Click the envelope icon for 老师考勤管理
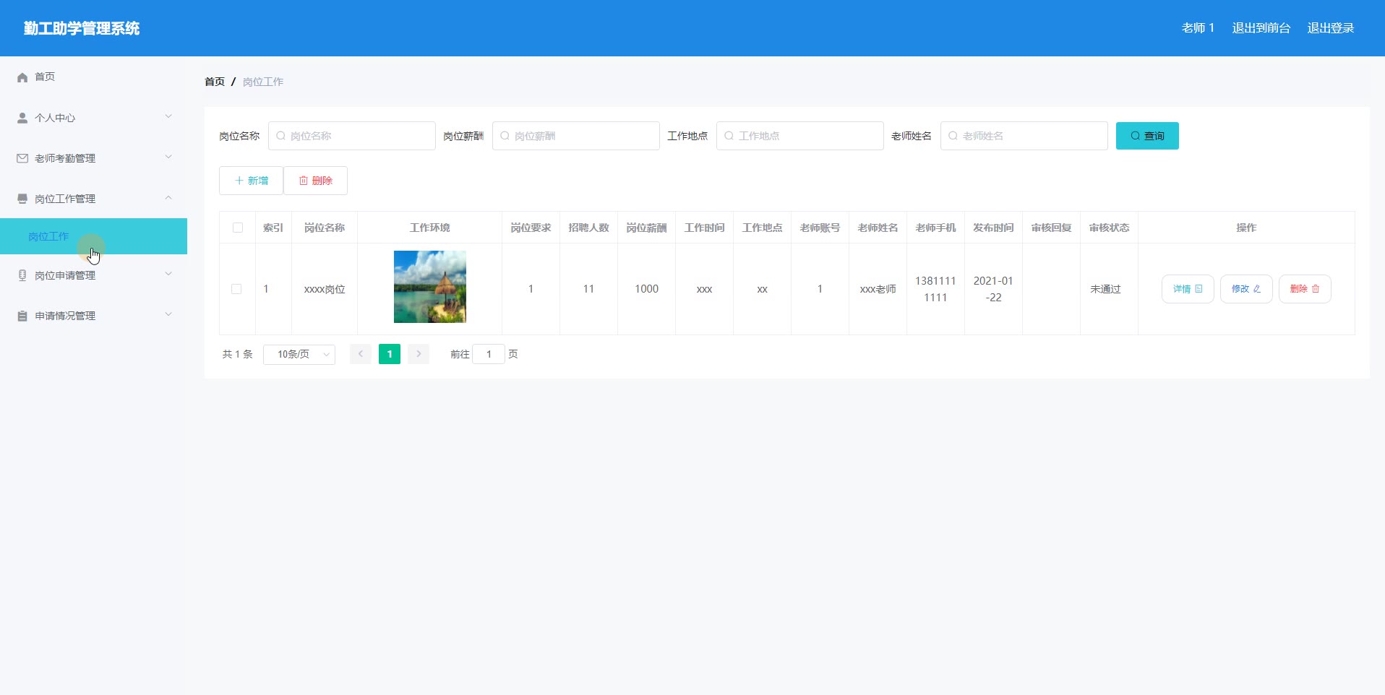Screen dimensions: 1385x695 [x=22, y=158]
